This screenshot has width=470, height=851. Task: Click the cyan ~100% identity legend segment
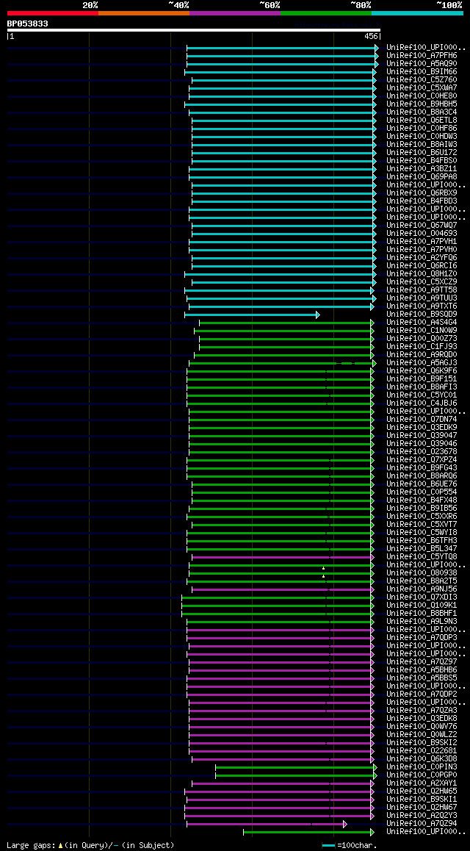click(x=417, y=12)
